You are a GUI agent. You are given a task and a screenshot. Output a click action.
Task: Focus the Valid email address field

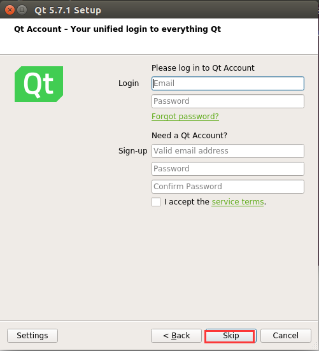(228, 151)
